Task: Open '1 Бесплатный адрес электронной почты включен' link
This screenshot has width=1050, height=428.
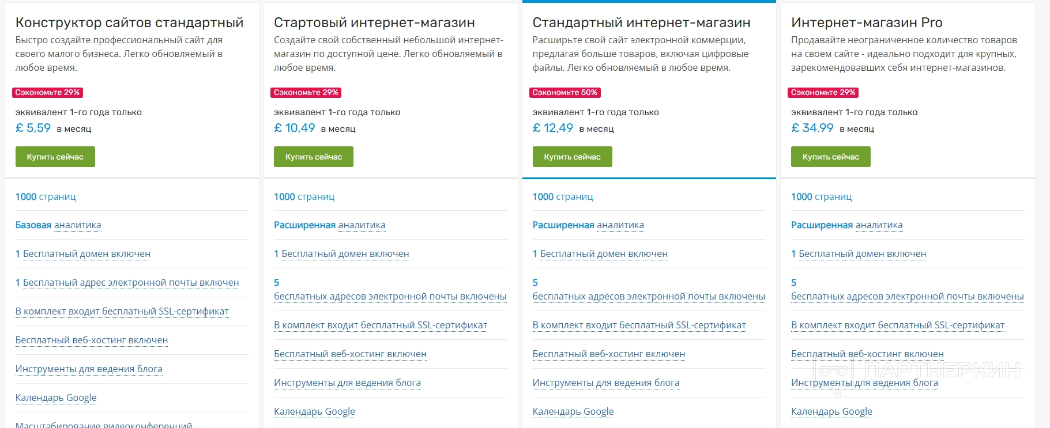Action: click(x=127, y=283)
